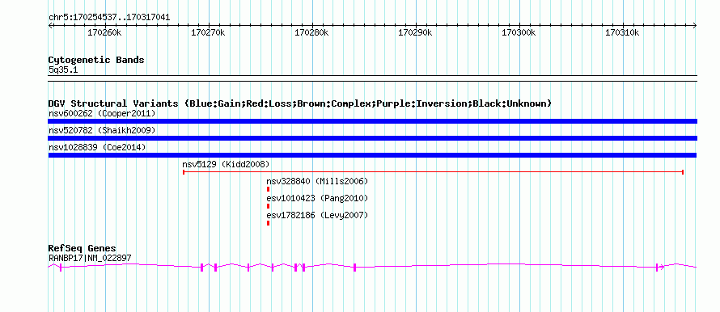This screenshot has width=720, height=312.
Task: Click the 170280k ruler tick label
Action: pyautogui.click(x=311, y=33)
